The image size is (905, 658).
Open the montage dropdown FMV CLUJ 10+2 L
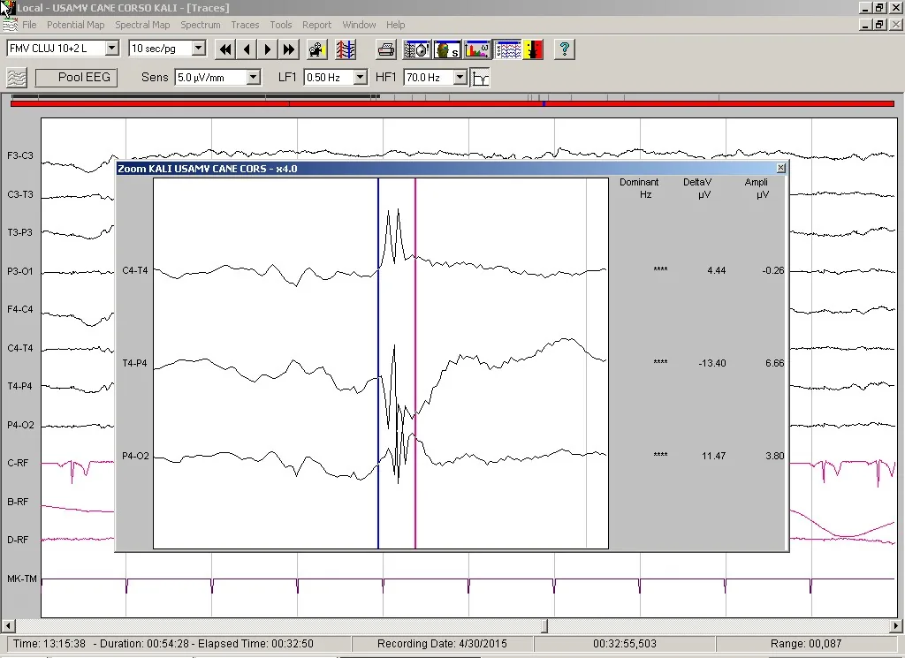[x=112, y=49]
